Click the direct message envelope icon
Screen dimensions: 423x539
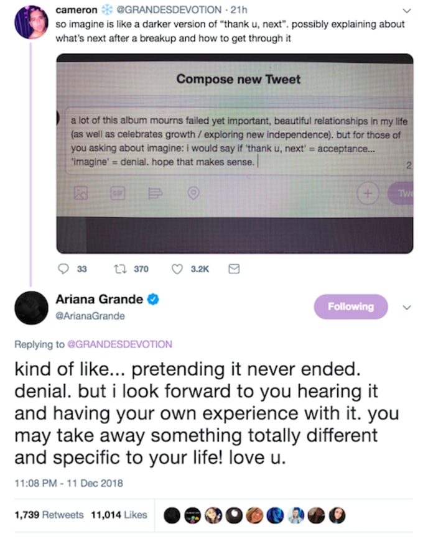pyautogui.click(x=233, y=269)
